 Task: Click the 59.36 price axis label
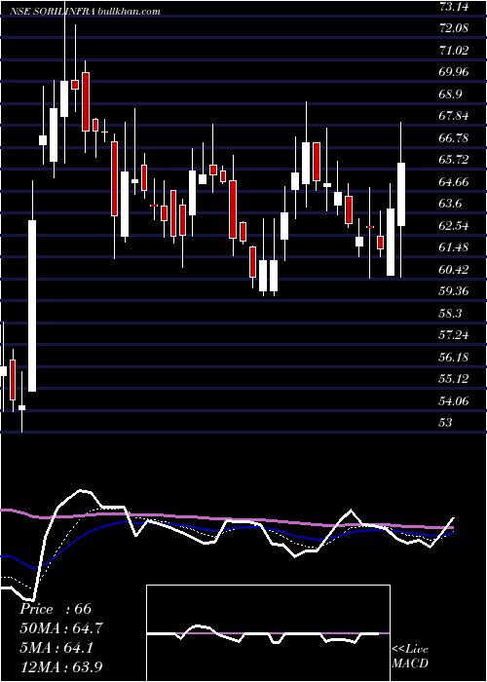455,291
